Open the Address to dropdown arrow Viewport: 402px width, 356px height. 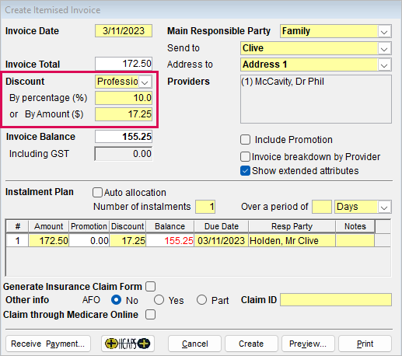pos(384,65)
